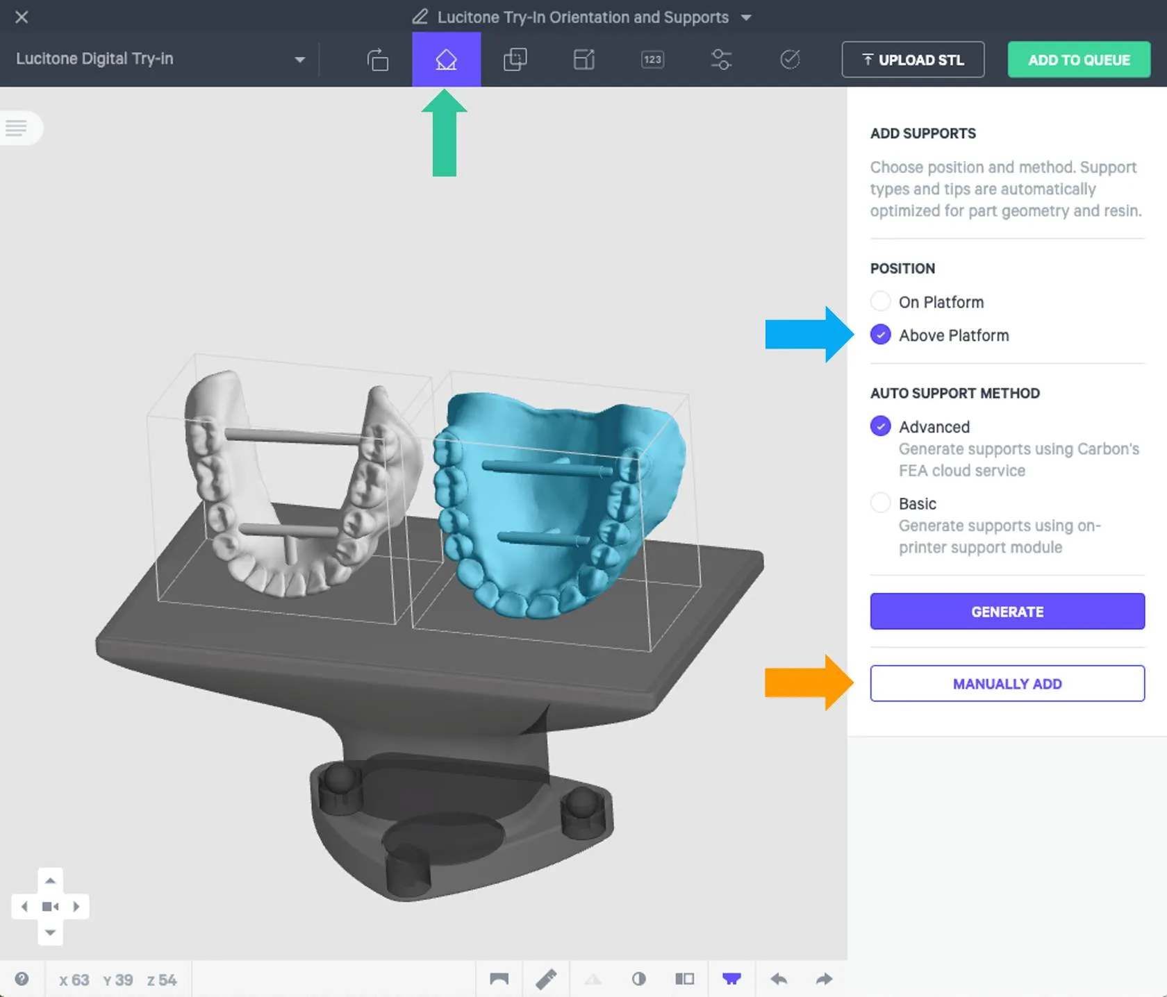Toggle the flag overhang view icon
Screen dimensions: 1167x997
(x=499, y=979)
